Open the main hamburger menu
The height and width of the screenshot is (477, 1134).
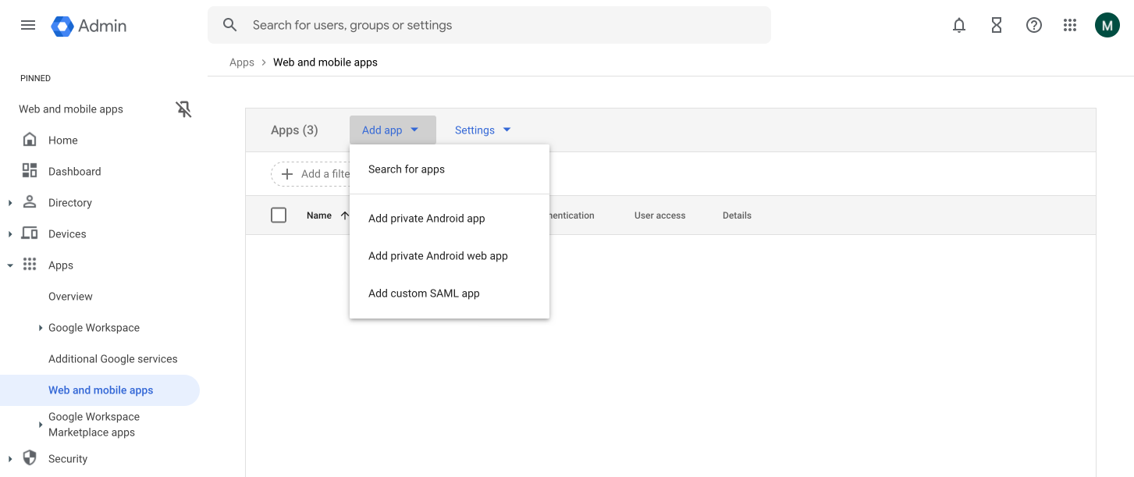(x=28, y=25)
